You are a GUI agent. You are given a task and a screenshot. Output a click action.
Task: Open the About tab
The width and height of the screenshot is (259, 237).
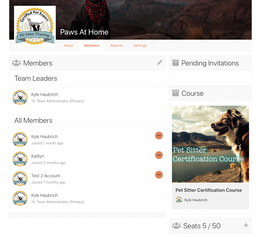[68, 45]
